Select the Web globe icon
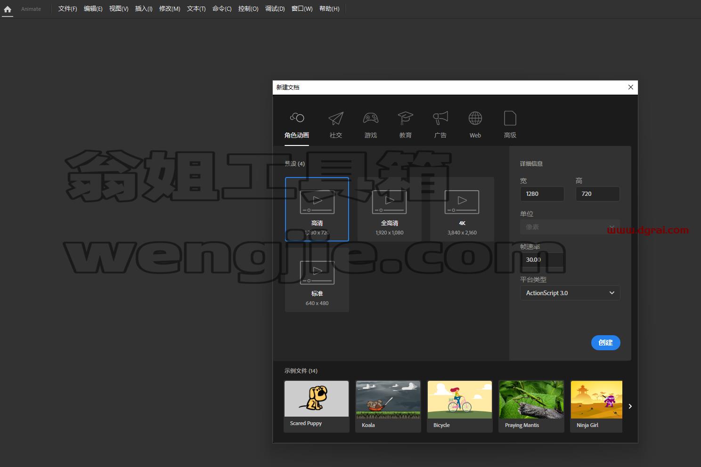Viewport: 701px width, 467px height. pos(475,119)
